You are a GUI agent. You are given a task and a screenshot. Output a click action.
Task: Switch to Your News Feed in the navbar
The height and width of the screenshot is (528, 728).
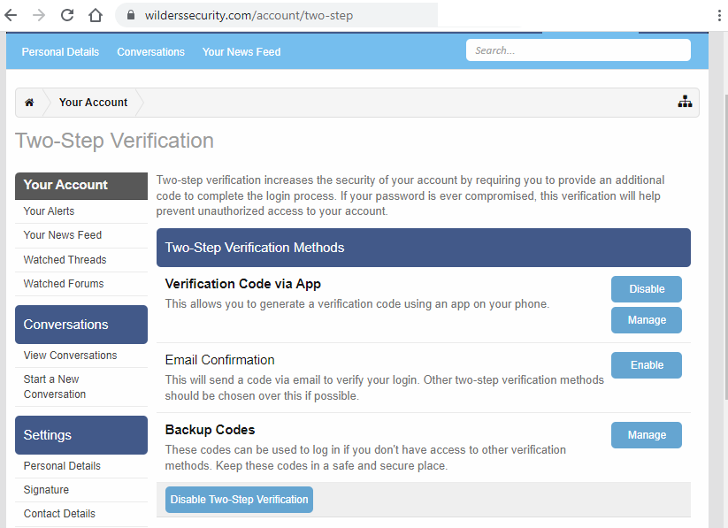[241, 51]
